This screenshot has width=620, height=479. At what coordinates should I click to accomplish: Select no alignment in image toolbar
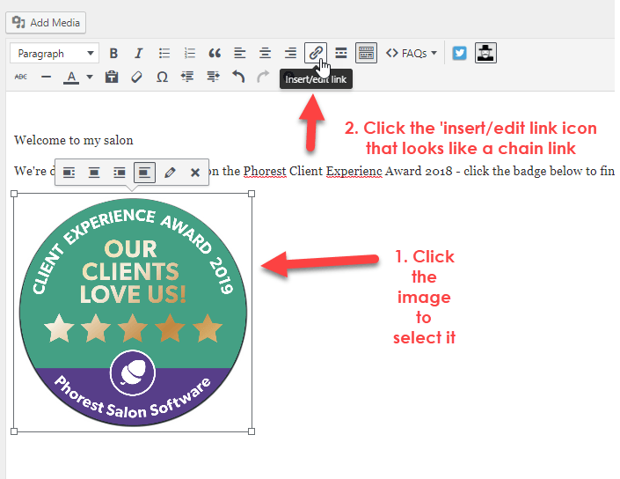coord(144,173)
